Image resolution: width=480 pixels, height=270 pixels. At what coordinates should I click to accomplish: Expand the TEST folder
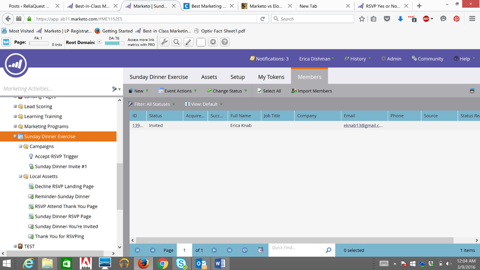pos(15,246)
